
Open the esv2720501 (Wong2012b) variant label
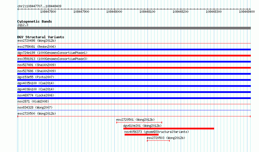pyautogui.click(x=135, y=120)
